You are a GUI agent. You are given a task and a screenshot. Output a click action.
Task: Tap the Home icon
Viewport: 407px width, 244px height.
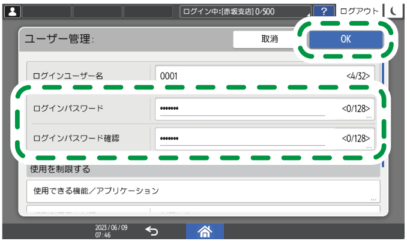point(205,231)
